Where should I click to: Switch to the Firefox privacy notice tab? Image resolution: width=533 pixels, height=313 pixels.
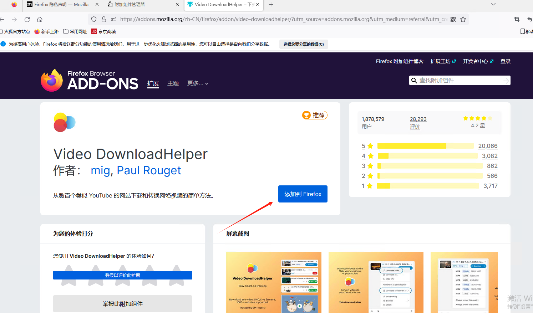61,5
